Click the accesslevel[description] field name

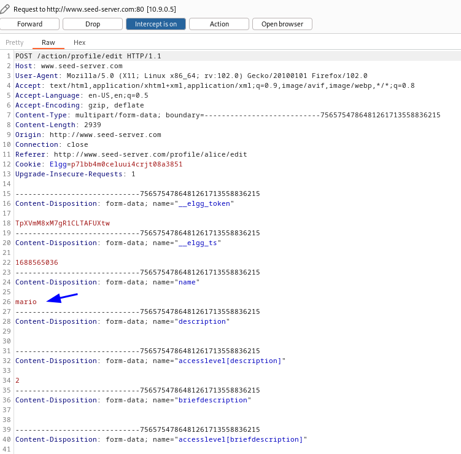230,361
